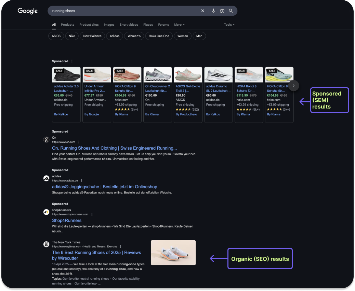
Task: Go to Google home via logo
Action: pyautogui.click(x=28, y=11)
